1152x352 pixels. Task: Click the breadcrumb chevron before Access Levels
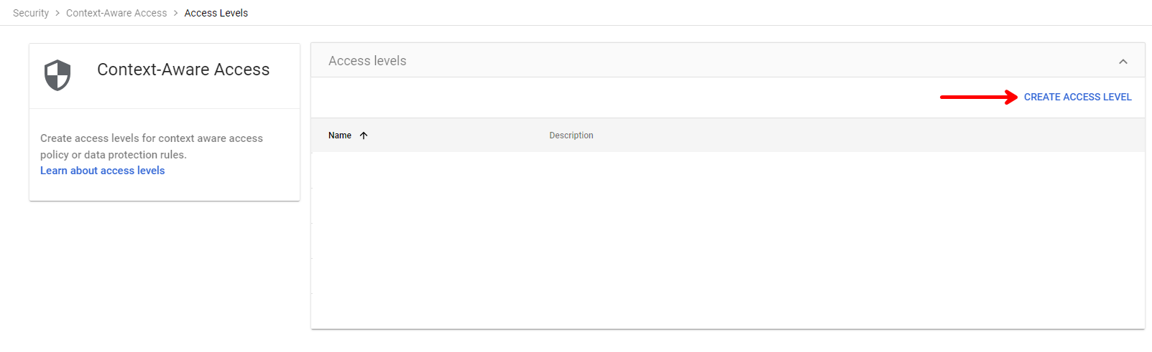175,13
